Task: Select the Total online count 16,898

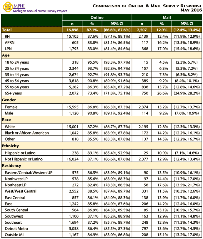Action: pos(72,30)
